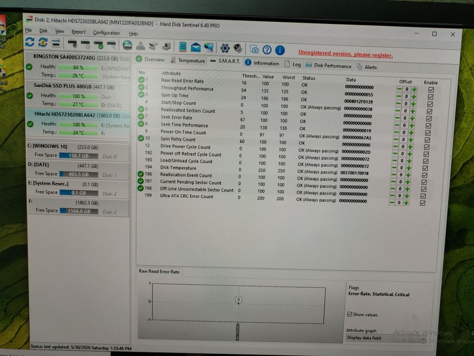Click the speaker sound toolbar icon
474x356 pixels.
point(238,48)
